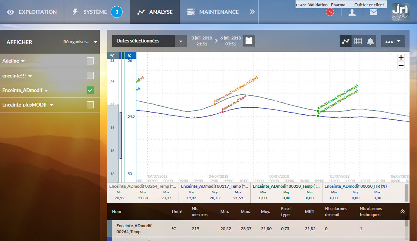The width and height of the screenshot is (417, 241).
Task: Collapse the statistics table with double chevron
Action: [x=402, y=211]
